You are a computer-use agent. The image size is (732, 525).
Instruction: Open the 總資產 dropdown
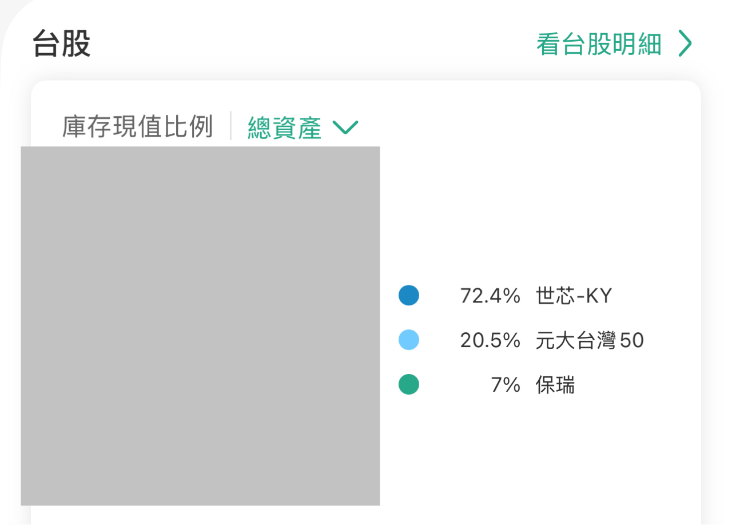pyautogui.click(x=284, y=128)
